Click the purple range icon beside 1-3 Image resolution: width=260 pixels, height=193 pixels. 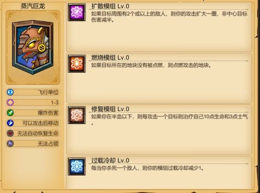click(x=10, y=102)
